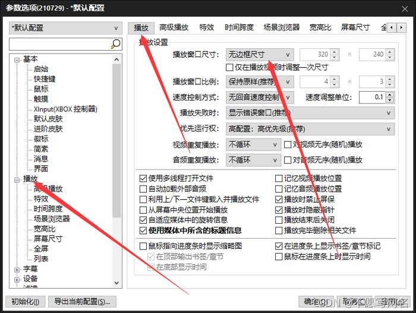Switch to the 高级播放 tab

pyautogui.click(x=174, y=27)
